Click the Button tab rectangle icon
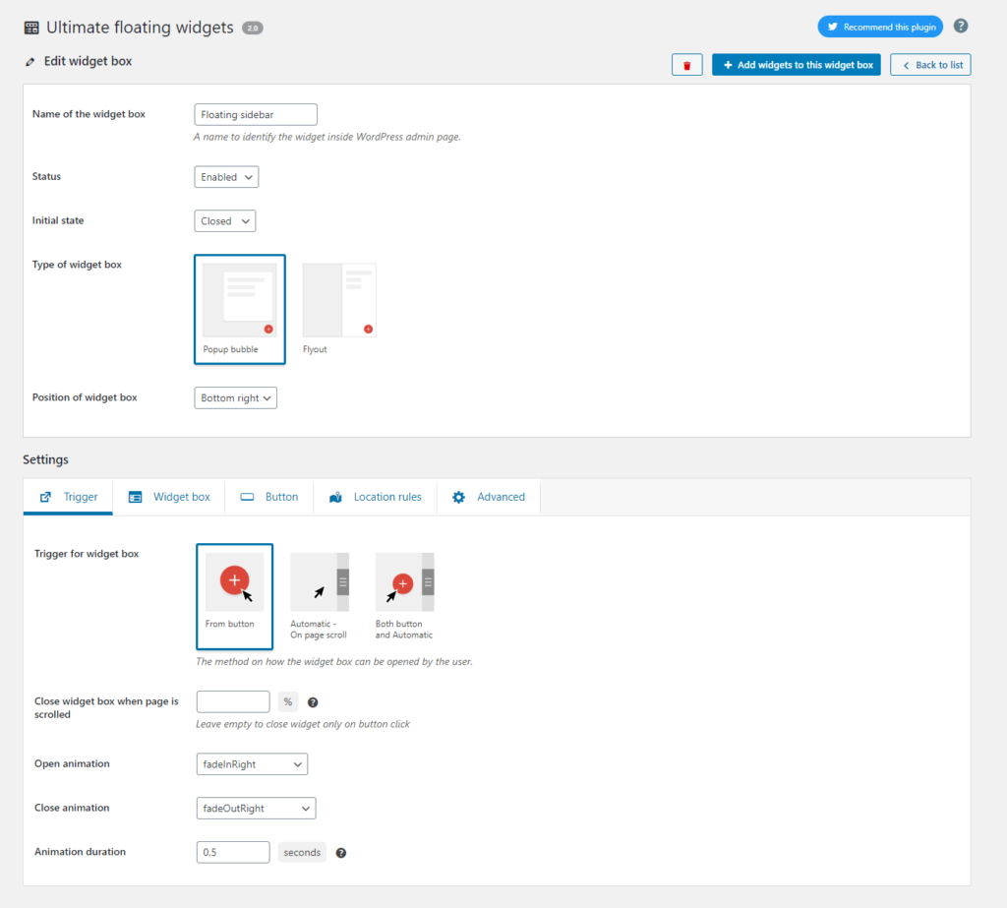1007x908 pixels. click(247, 498)
